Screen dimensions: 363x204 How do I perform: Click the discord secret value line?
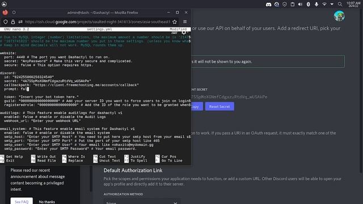point(48,81)
